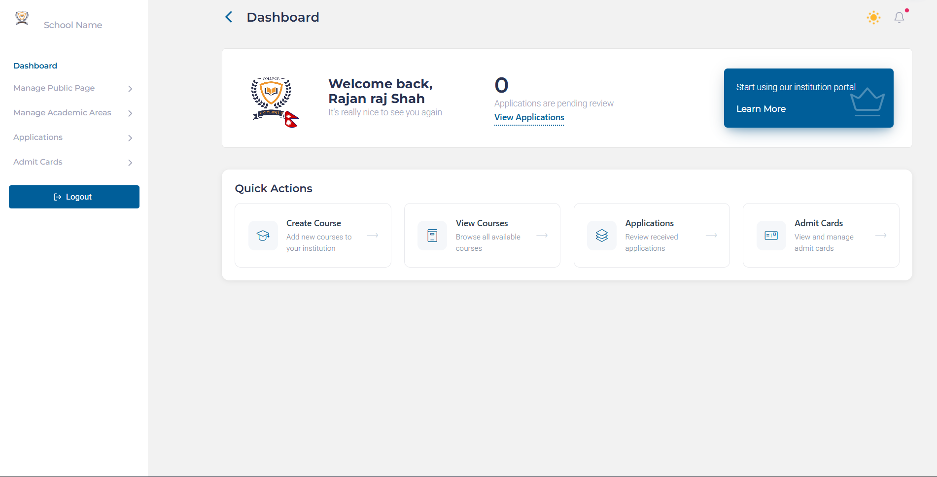Click the View Courses book icon
The image size is (937, 477).
pos(432,236)
